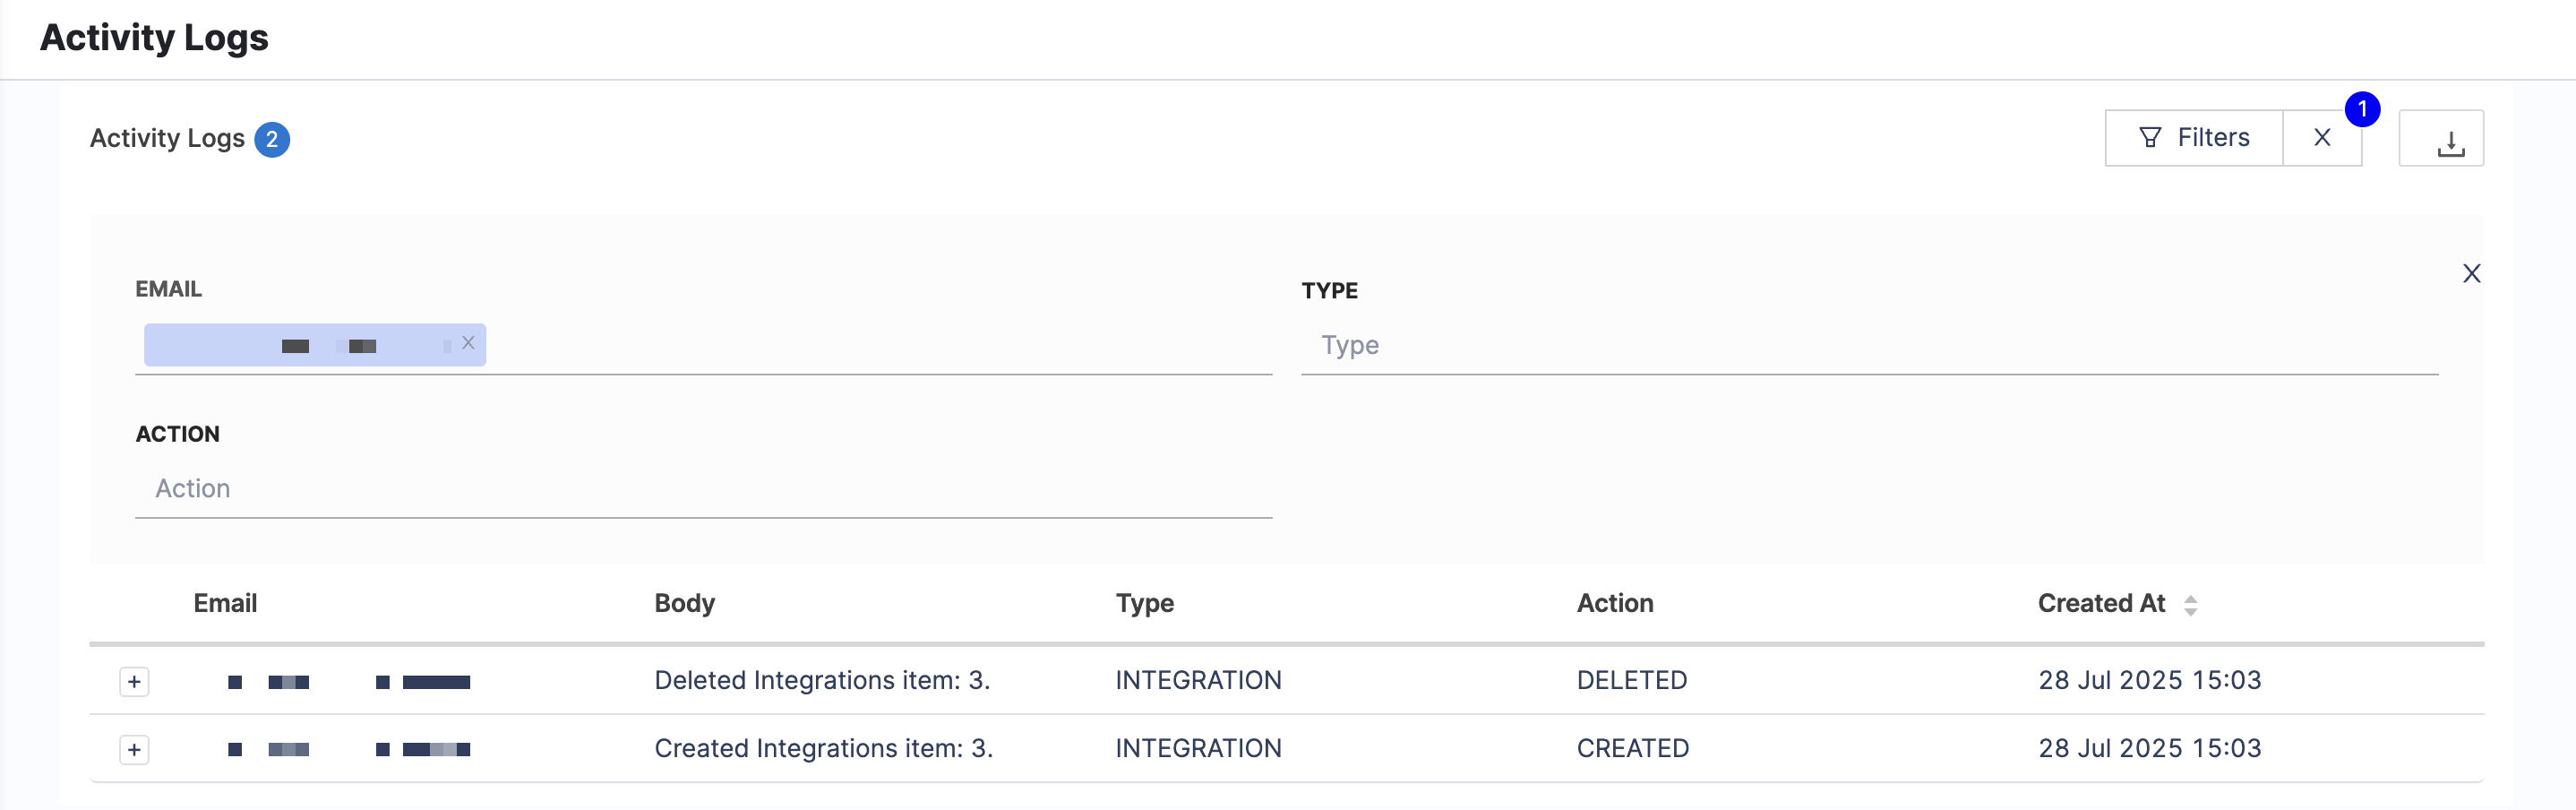Expand the Created Integrations log row

(134, 750)
